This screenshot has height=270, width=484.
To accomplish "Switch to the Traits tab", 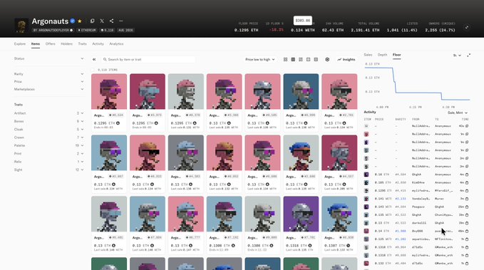I will coord(82,44).
